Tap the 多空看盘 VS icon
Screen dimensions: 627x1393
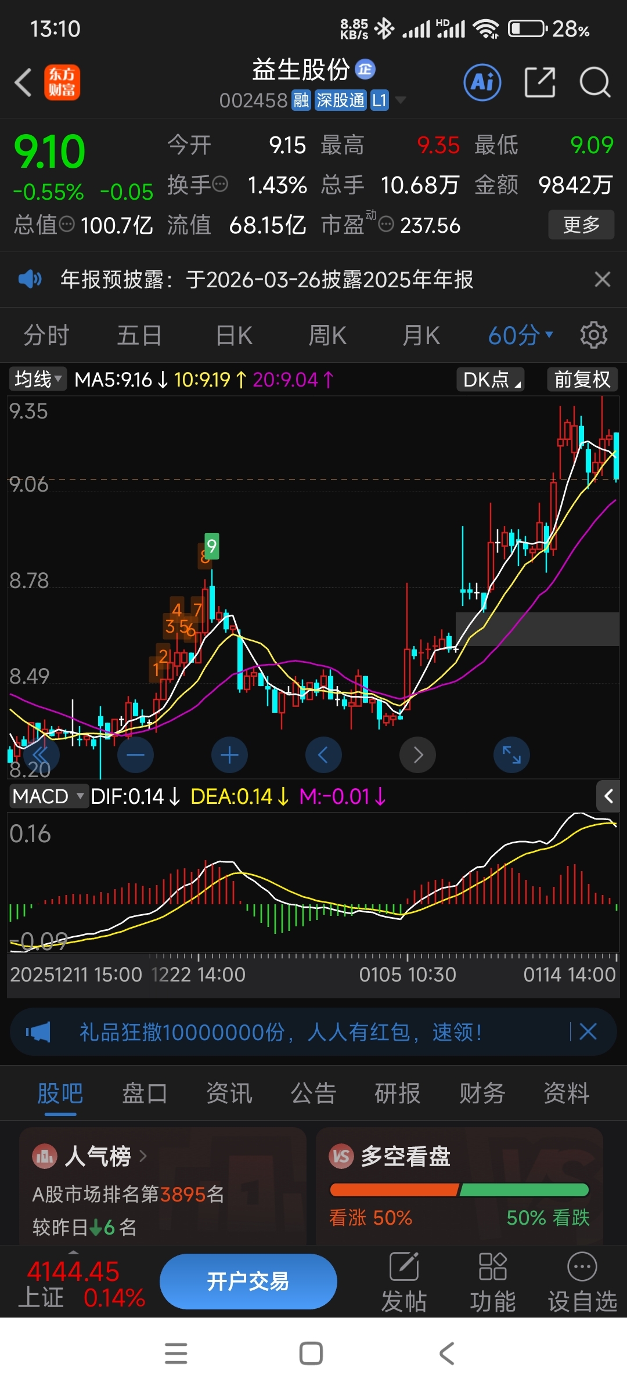341,1156
